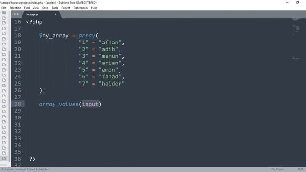Close the unsaved index.php tab via its dot
This screenshot has height=172, width=306.
tap(55, 14)
